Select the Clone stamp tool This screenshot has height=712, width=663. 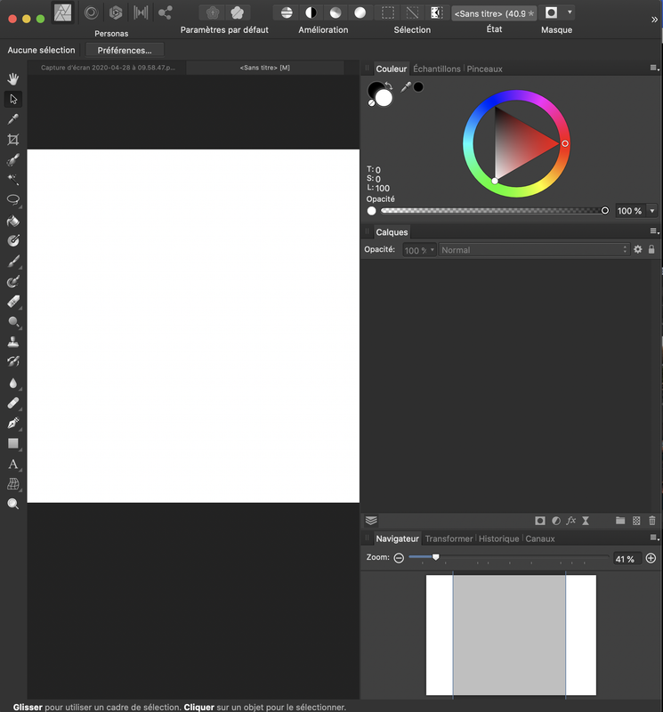(13, 342)
